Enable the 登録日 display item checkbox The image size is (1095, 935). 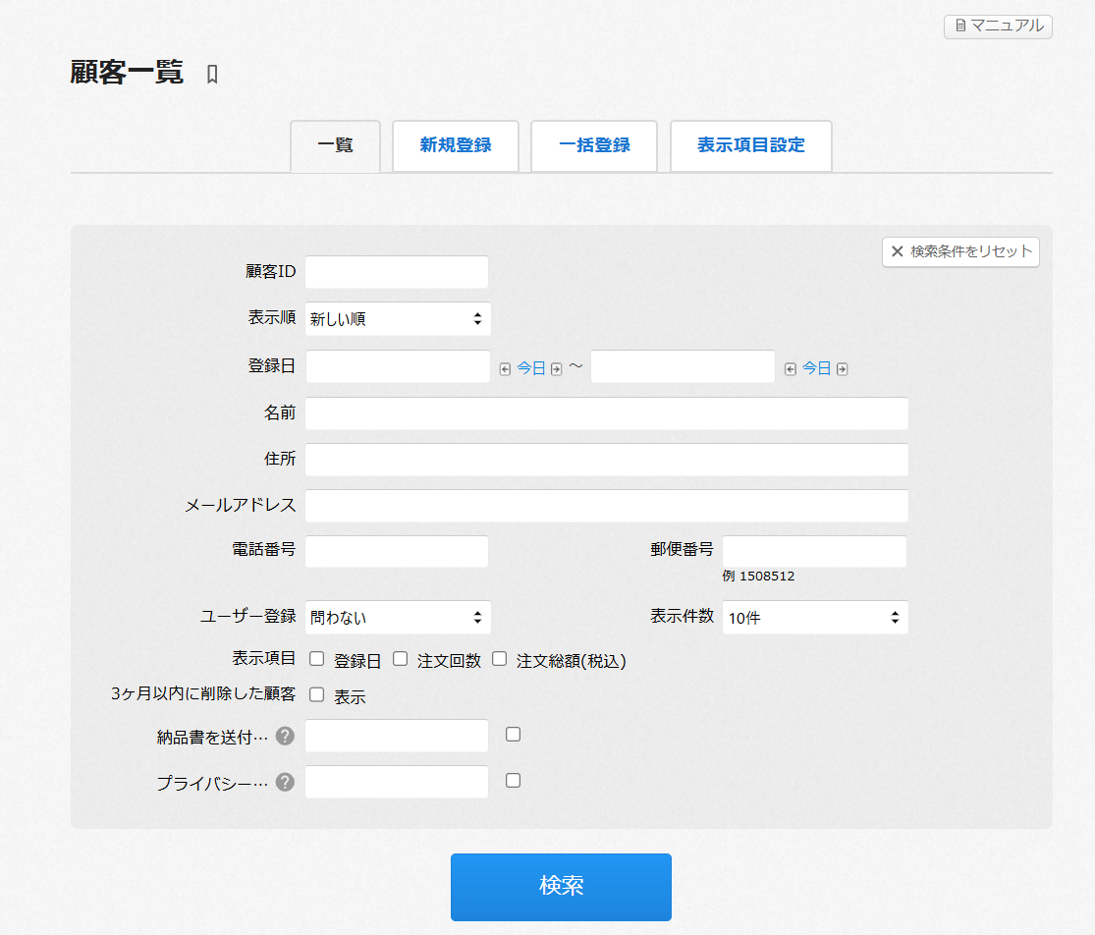point(317,659)
